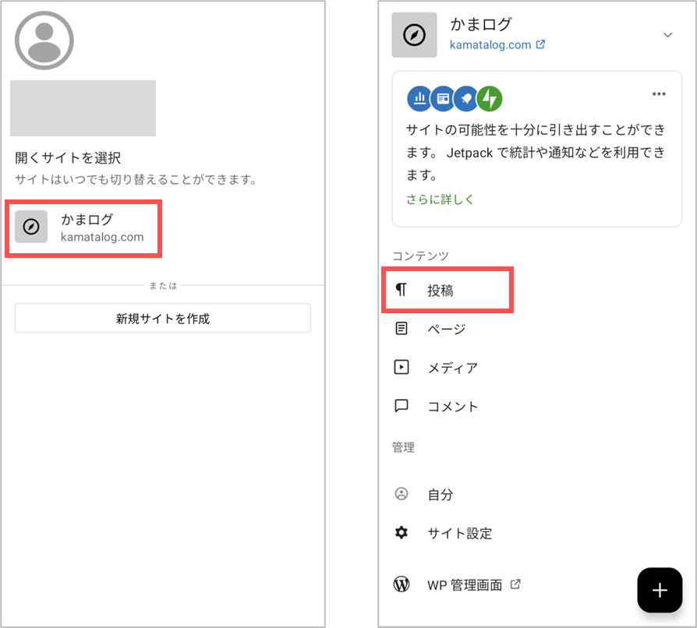This screenshot has height=628, width=697.
Task: Click the 新規サイトを作成 button
Action: click(163, 318)
